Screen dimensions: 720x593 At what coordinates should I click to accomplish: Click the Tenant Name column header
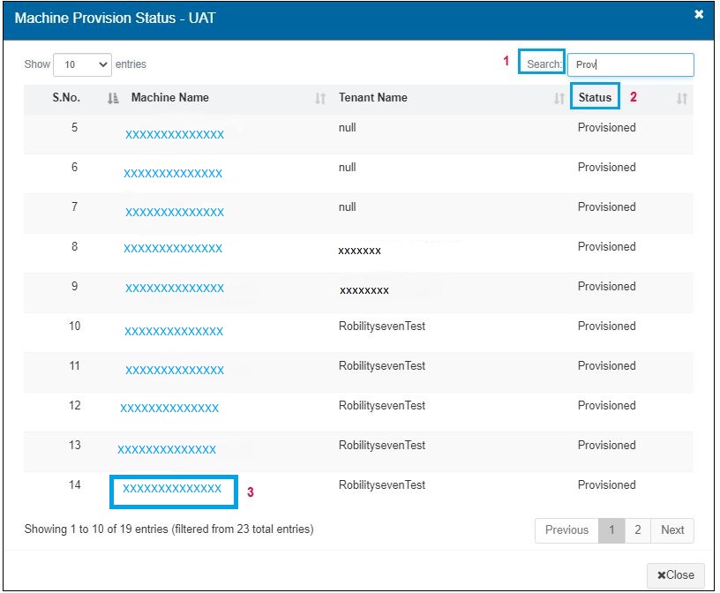373,98
